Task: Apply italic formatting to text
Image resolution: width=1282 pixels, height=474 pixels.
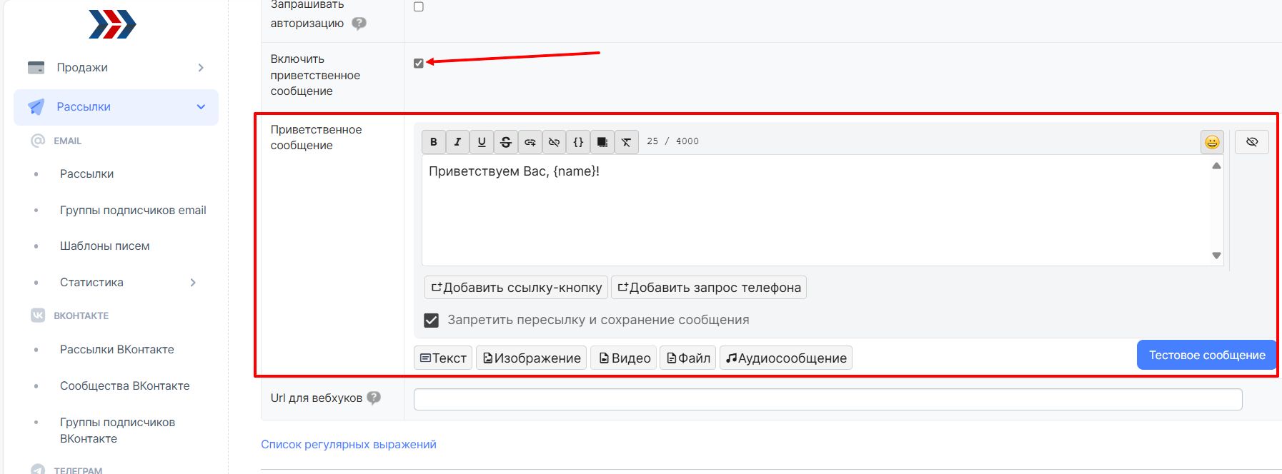Action: click(x=457, y=142)
